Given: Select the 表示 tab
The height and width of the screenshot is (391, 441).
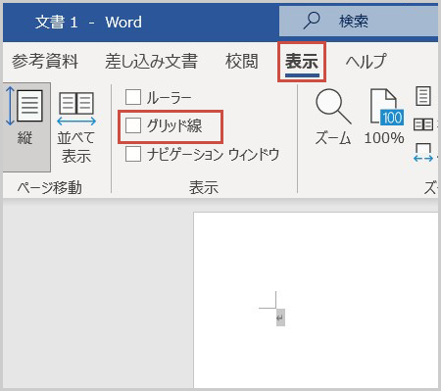Looking at the screenshot, I should pyautogui.click(x=302, y=62).
